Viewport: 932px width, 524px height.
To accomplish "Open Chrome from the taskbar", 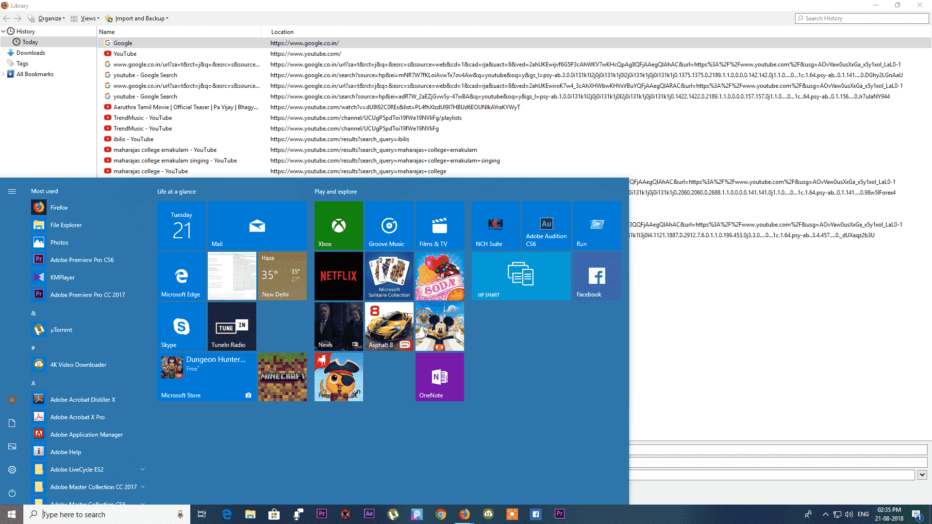I will point(441,514).
